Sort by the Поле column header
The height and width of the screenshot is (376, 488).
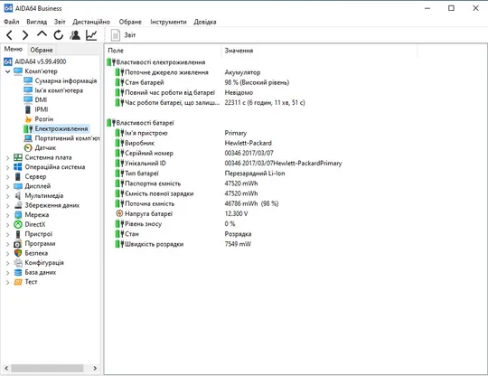point(164,51)
